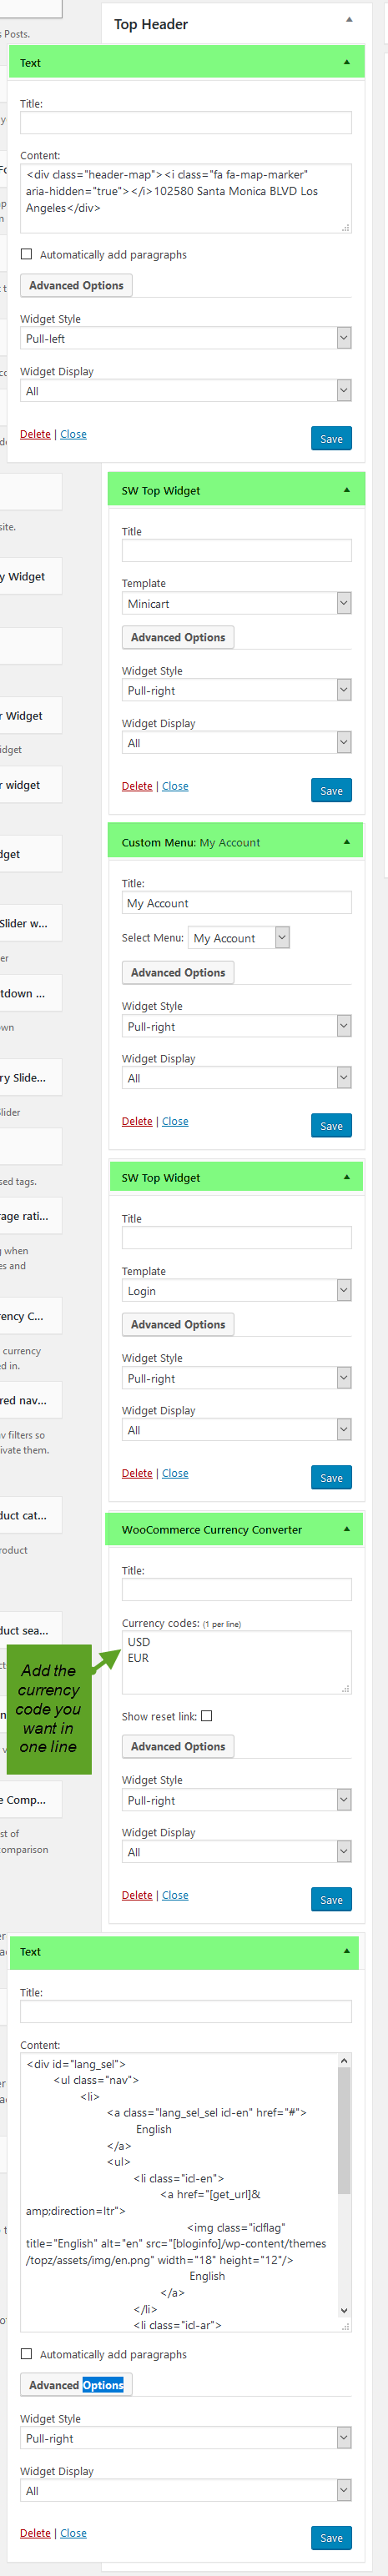Screen dimensions: 388x2576
Task: Click the Currency codes textarea with USD
Action: tap(237, 1662)
